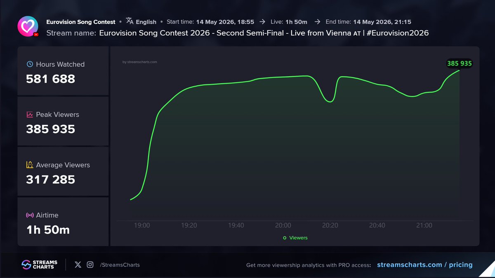Viewport: 495px width, 278px height.
Task: Click the clock icon next to Hours Watched
Action: (30, 64)
